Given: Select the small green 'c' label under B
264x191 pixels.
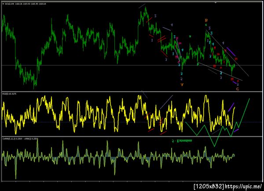Looking at the screenshot, I should [x=206, y=25].
